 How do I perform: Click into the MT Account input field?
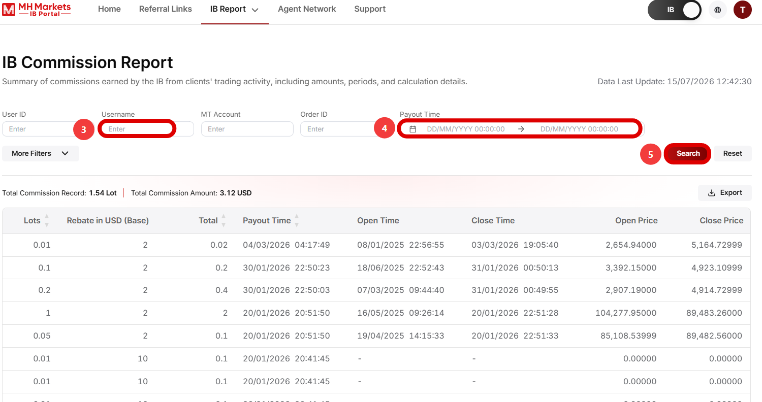tap(247, 129)
